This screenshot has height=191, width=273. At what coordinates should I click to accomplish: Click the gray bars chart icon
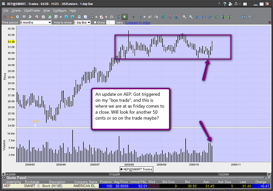pyautogui.click(x=112, y=17)
